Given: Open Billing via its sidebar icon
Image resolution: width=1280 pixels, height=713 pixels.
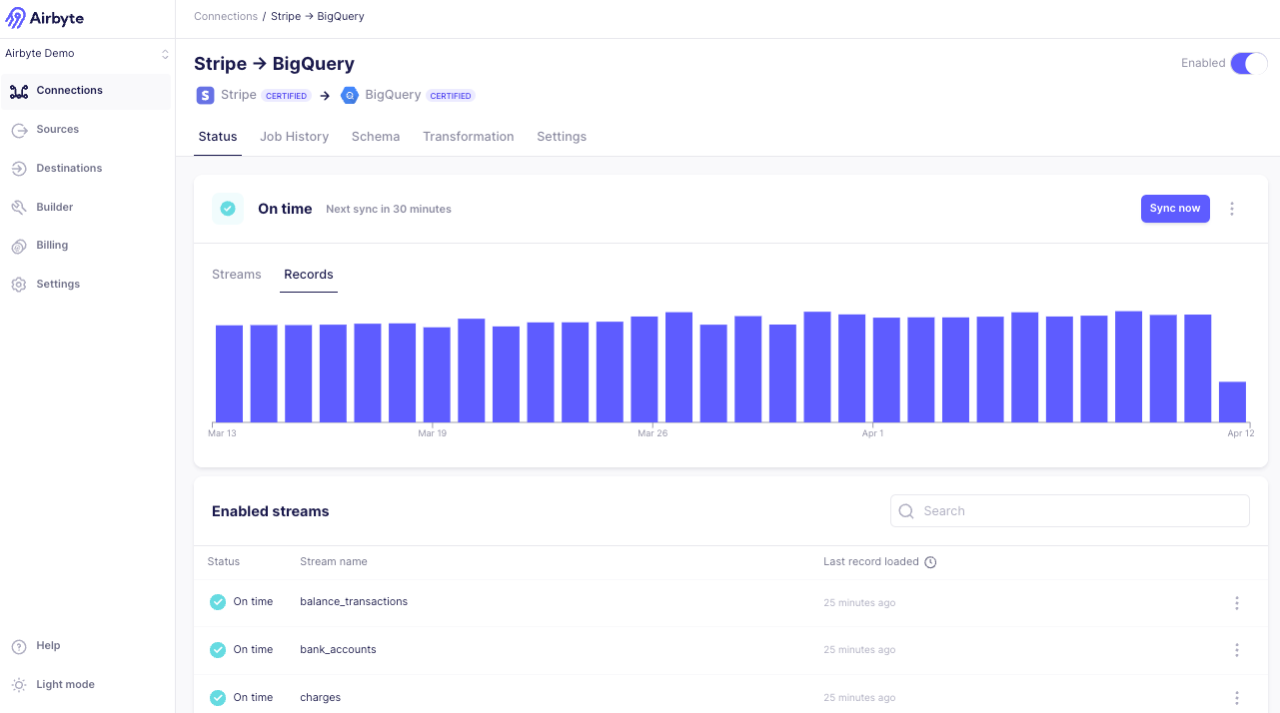Looking at the screenshot, I should 18,246.
